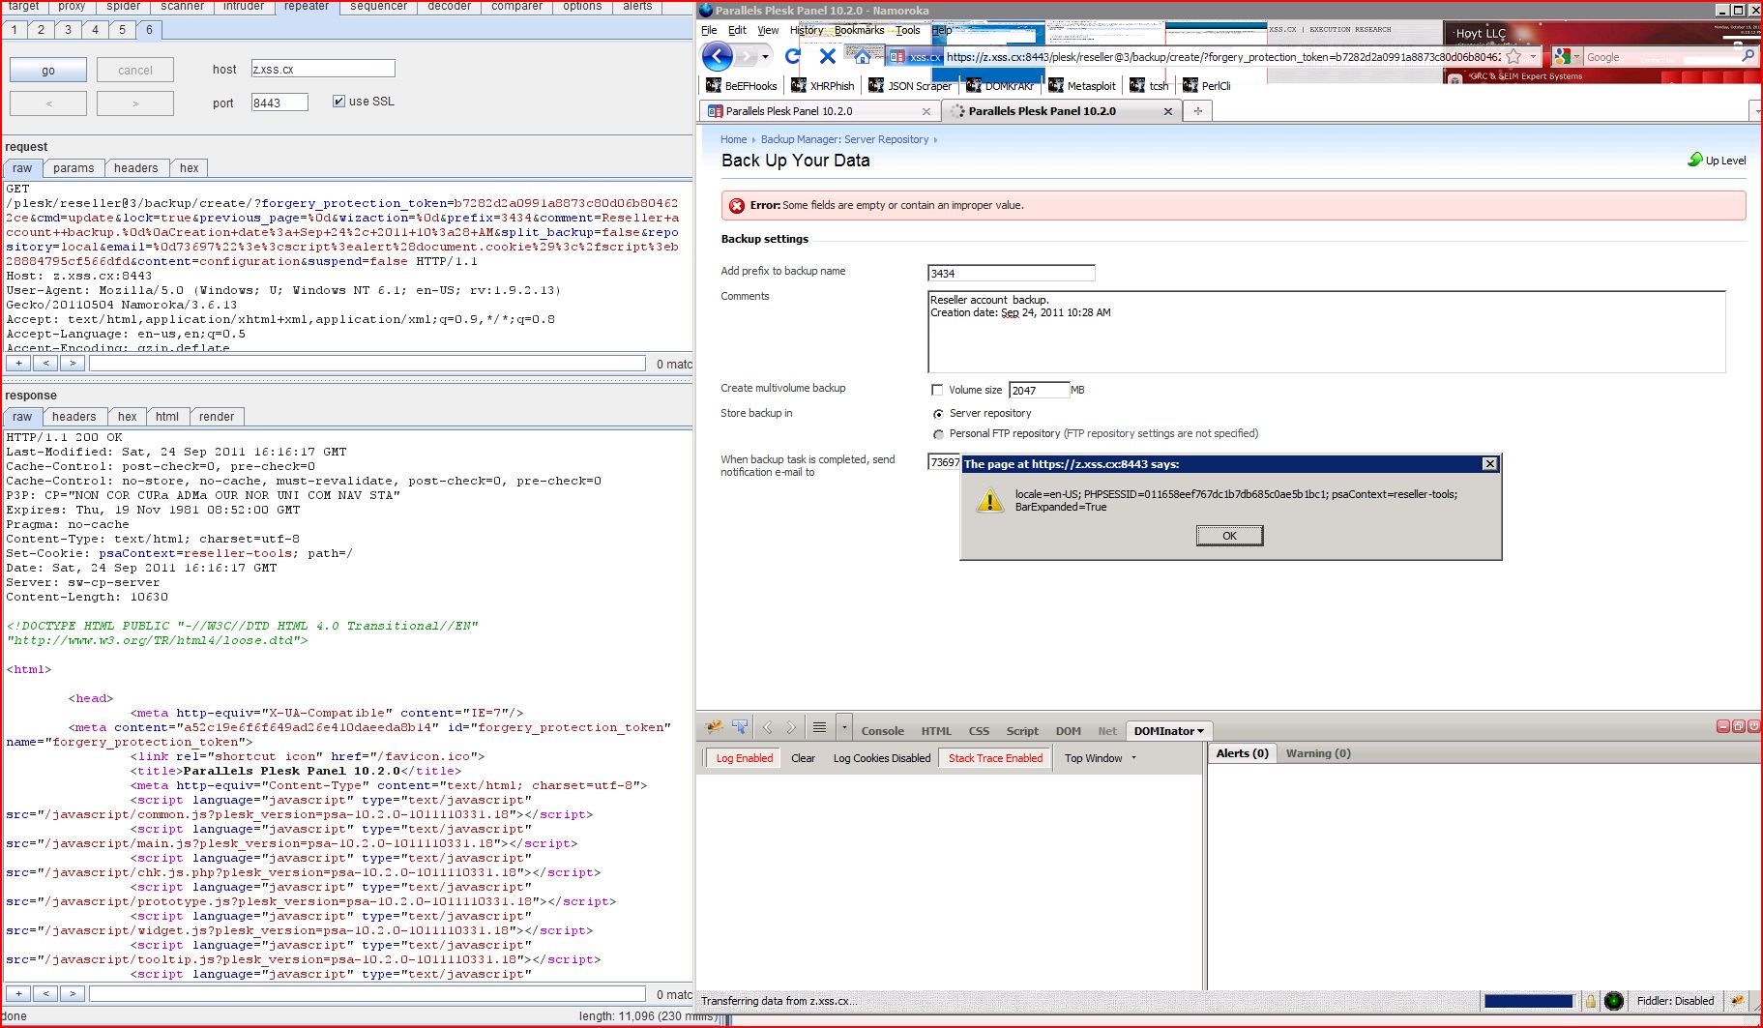Toggle Firebug command line list icon
This screenshot has height=1028, width=1763.
click(x=819, y=727)
